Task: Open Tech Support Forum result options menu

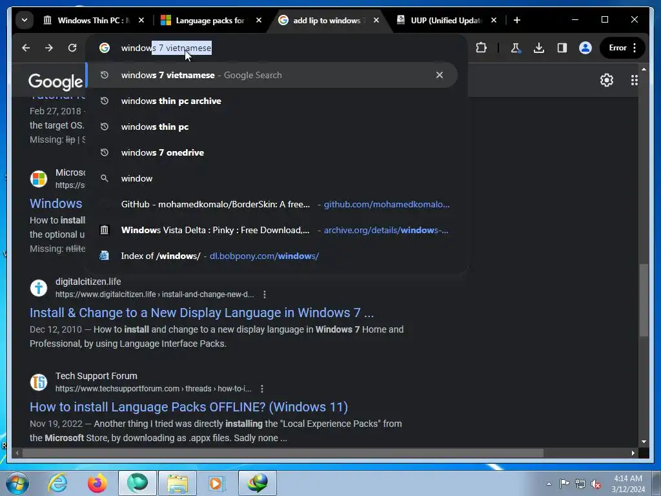Action: pyautogui.click(x=262, y=388)
